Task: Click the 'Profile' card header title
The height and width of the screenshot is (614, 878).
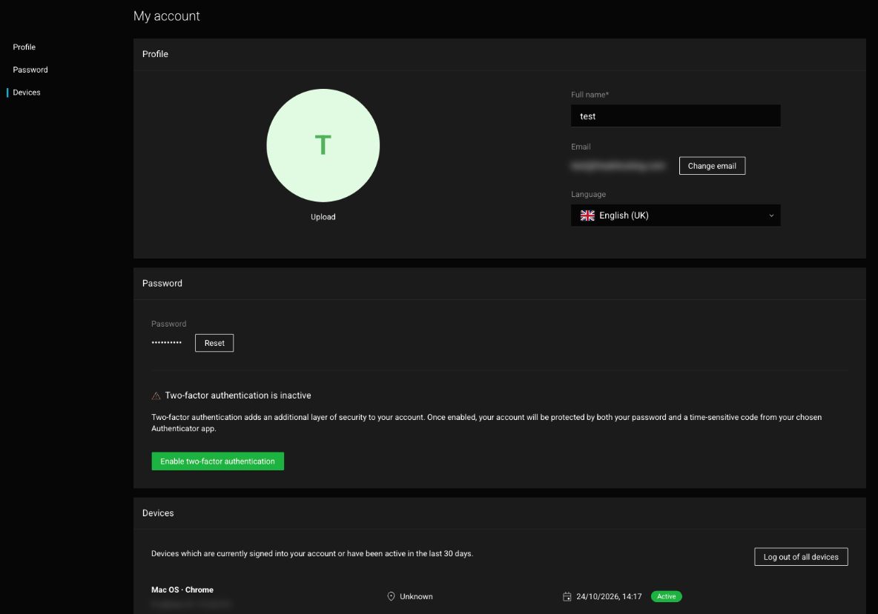Action: coord(155,54)
